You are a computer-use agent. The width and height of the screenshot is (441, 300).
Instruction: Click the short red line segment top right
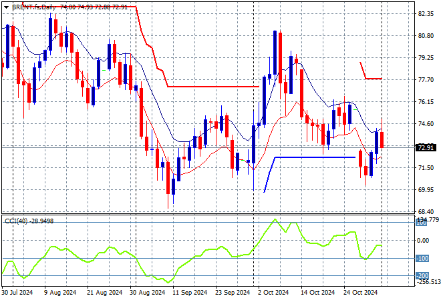tap(373, 79)
